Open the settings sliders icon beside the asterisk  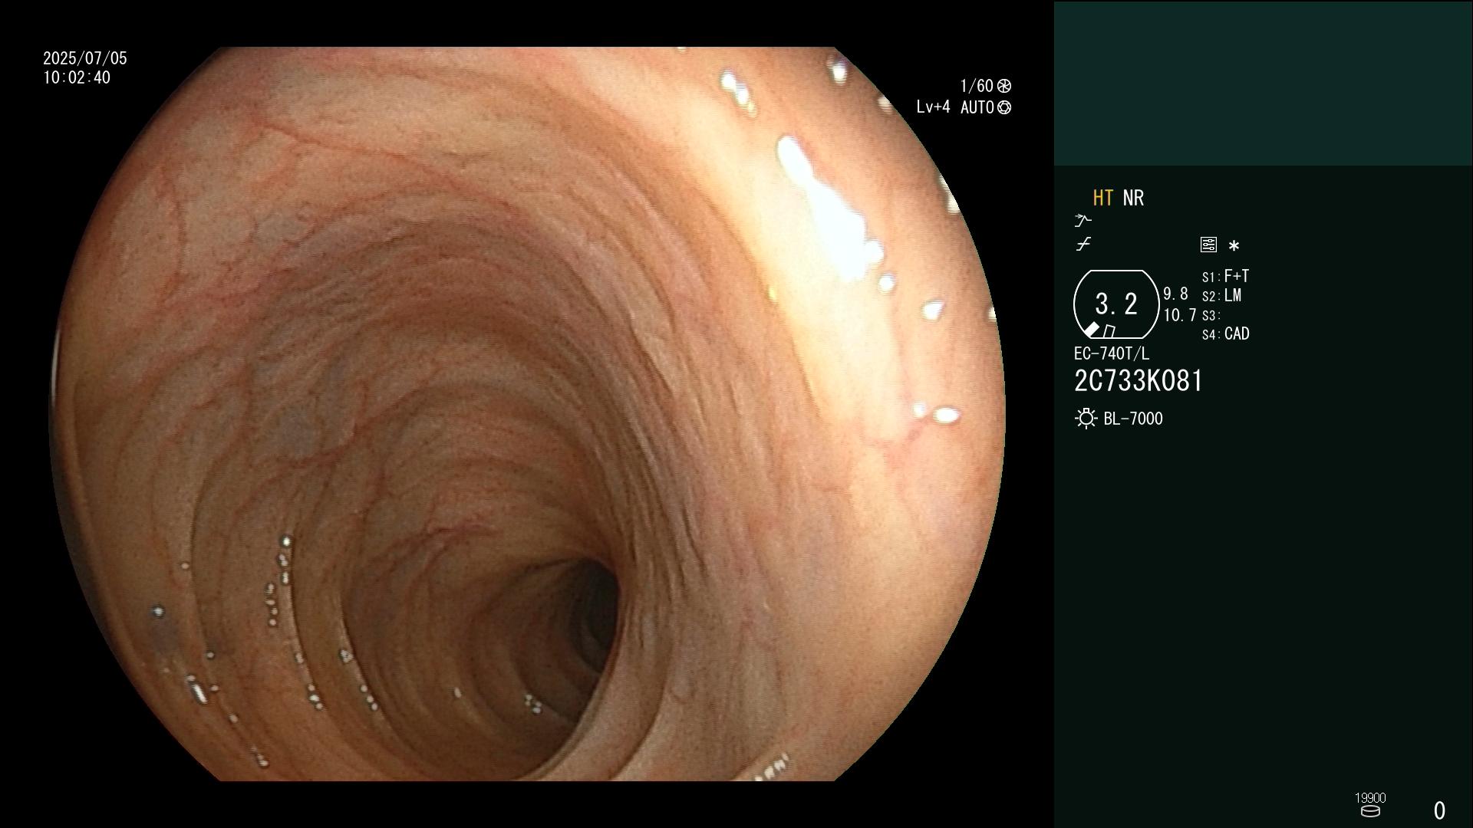pyautogui.click(x=1208, y=245)
